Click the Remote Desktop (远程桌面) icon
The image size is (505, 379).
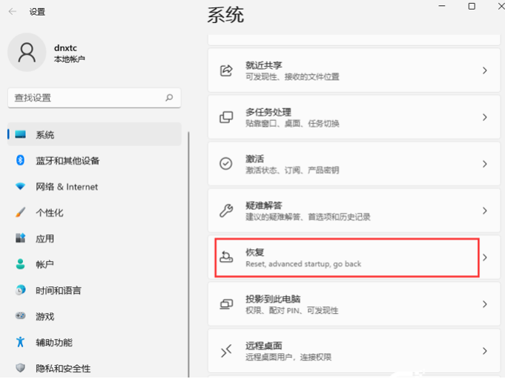(226, 351)
